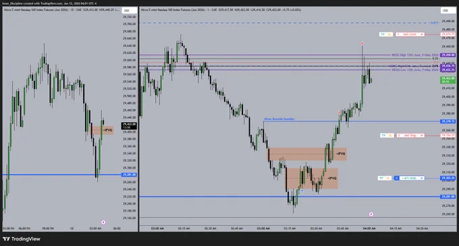Image resolution: width=459 pixels, height=246 pixels.
Task: Click the black 29,422.00 price label on left chart
Action: 129,126
